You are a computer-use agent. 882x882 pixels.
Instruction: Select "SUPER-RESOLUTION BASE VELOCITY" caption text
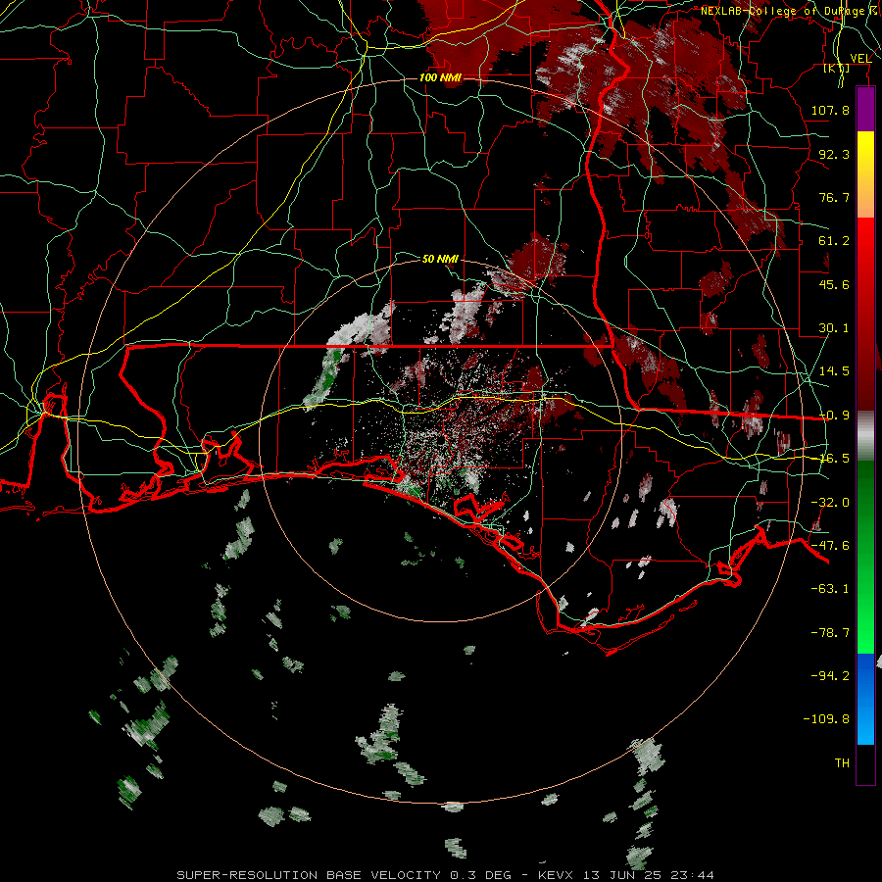309,875
